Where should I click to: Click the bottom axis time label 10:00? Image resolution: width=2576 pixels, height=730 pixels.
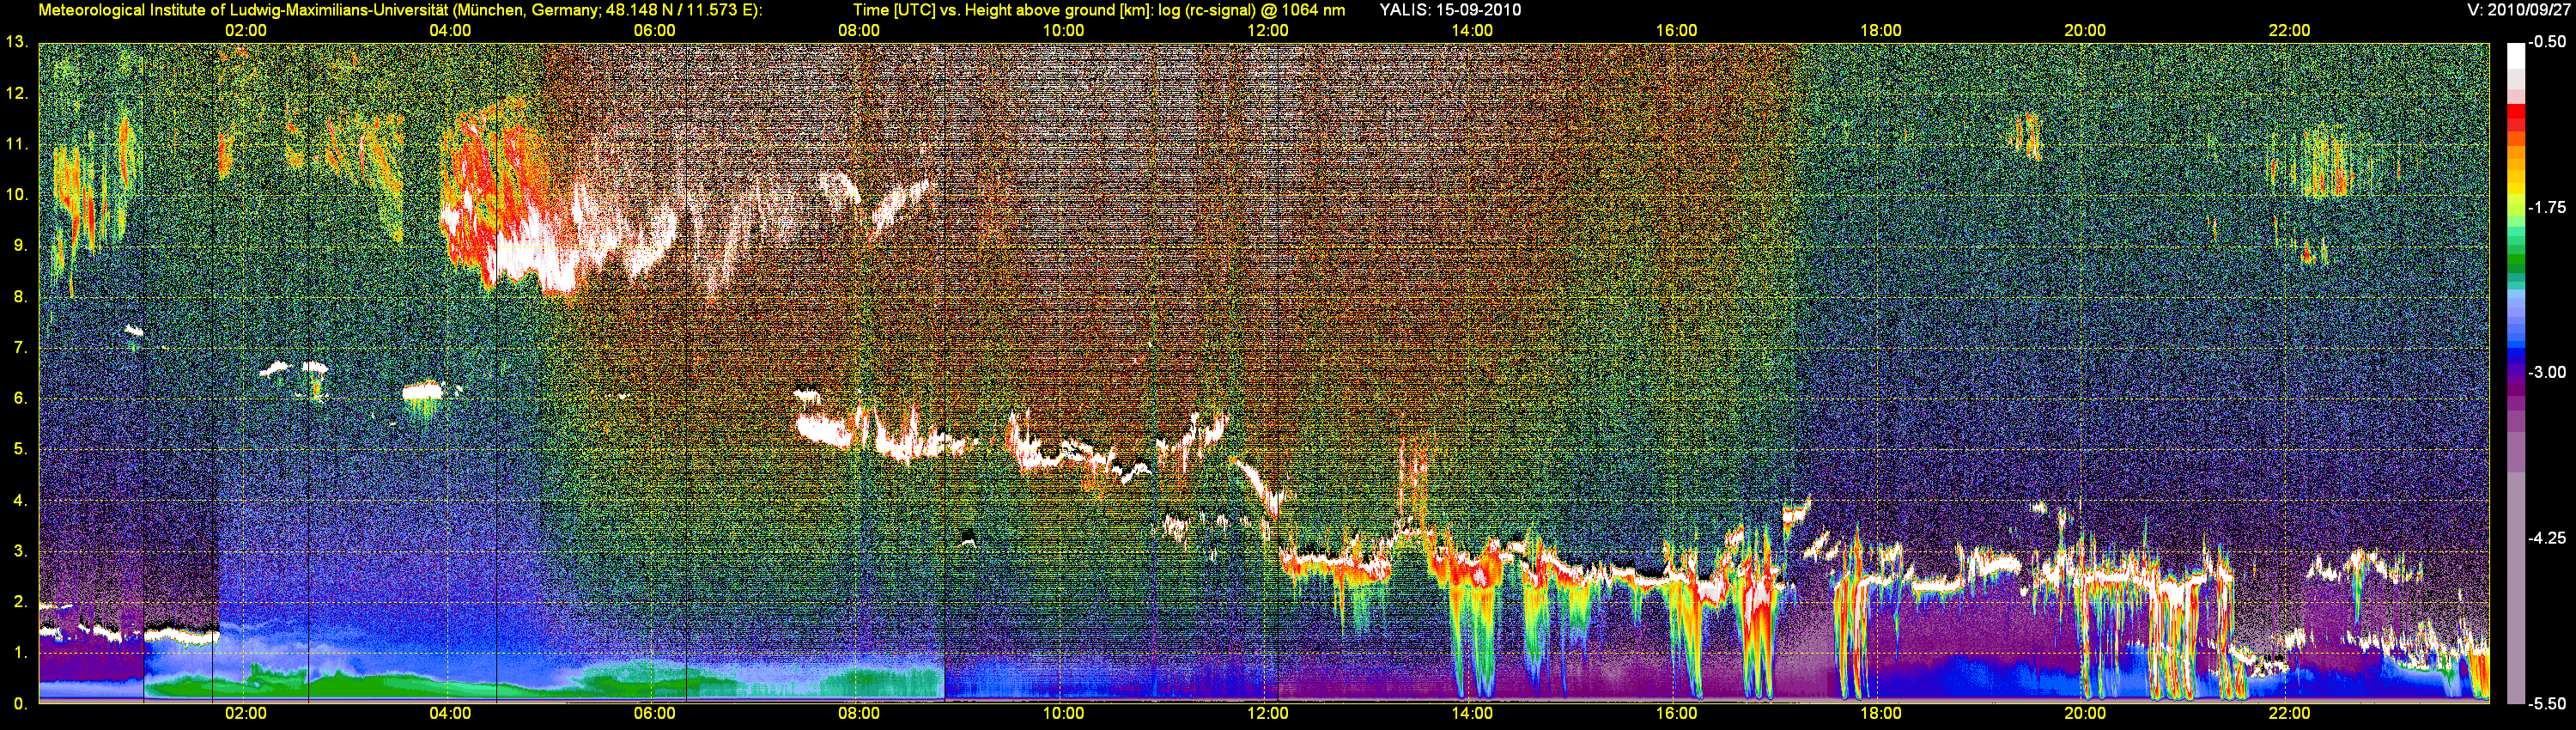[1063, 714]
